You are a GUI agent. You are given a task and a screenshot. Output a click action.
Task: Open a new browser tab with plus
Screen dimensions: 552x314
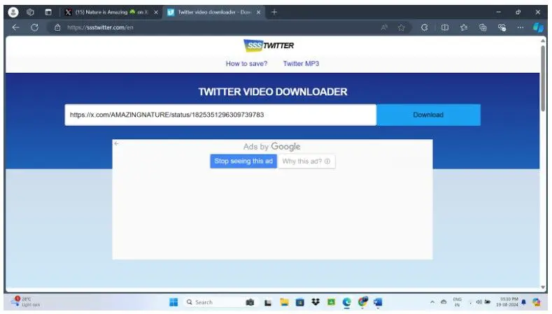[274, 12]
